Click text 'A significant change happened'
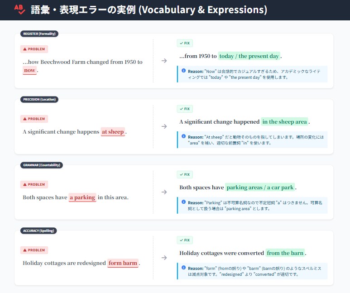Image resolution: width=350 pixels, height=293 pixels. [x=220, y=122]
